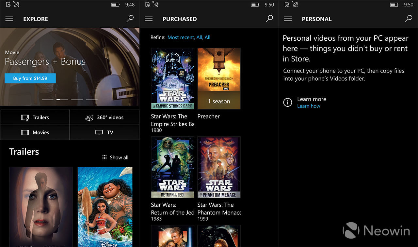Click battery icon on Explore screen status bar
Image resolution: width=418 pixels, height=247 pixels.
pyautogui.click(x=115, y=5)
